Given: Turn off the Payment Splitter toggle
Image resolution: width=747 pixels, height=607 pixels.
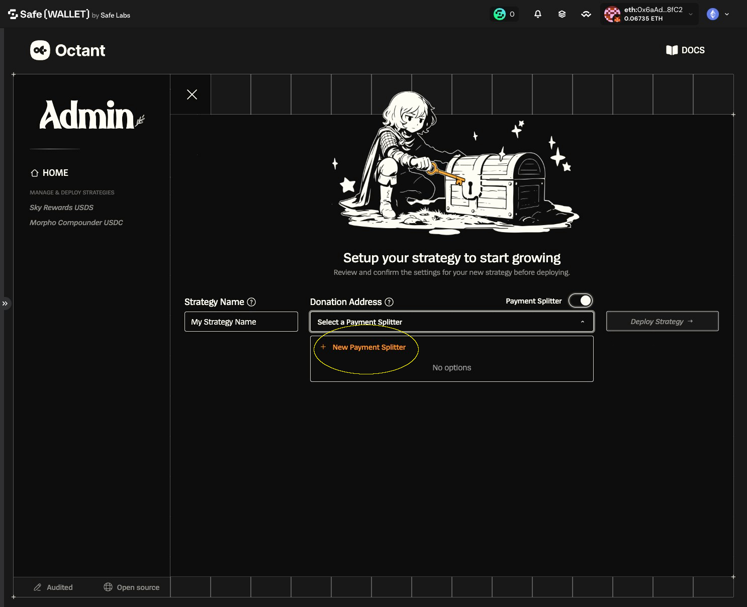Looking at the screenshot, I should pos(581,300).
